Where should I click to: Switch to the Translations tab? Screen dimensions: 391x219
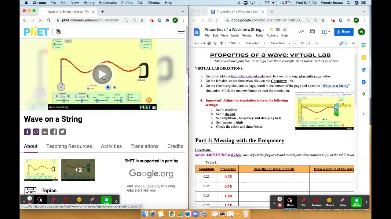click(x=144, y=146)
